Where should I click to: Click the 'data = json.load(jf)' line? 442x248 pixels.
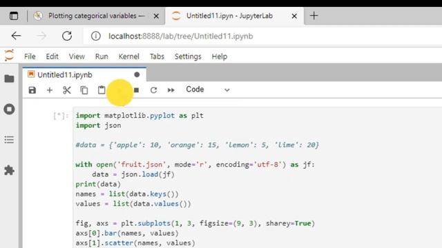coord(133,174)
